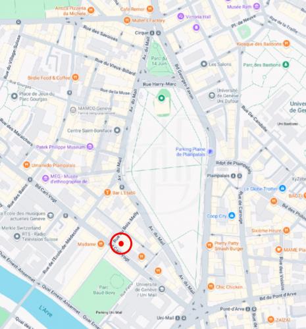Image resolution: width=306 pixels, height=329 pixels.
Task: Select the Victoria Hall venue icon
Action: tap(180, 16)
